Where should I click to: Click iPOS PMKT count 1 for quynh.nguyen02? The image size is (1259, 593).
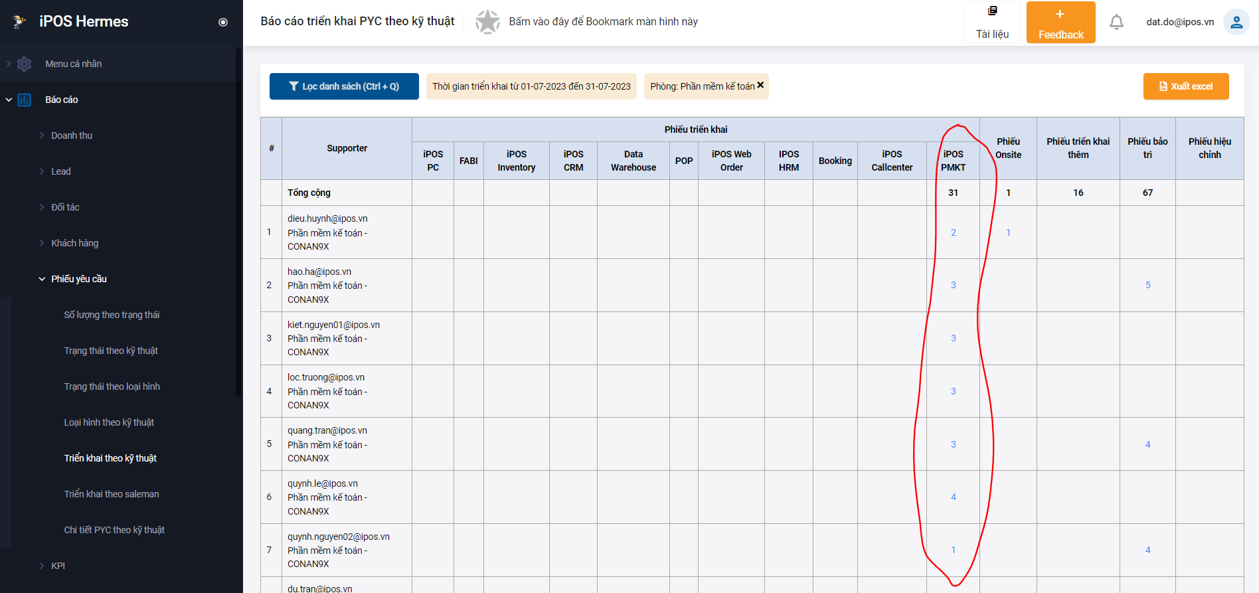point(954,550)
